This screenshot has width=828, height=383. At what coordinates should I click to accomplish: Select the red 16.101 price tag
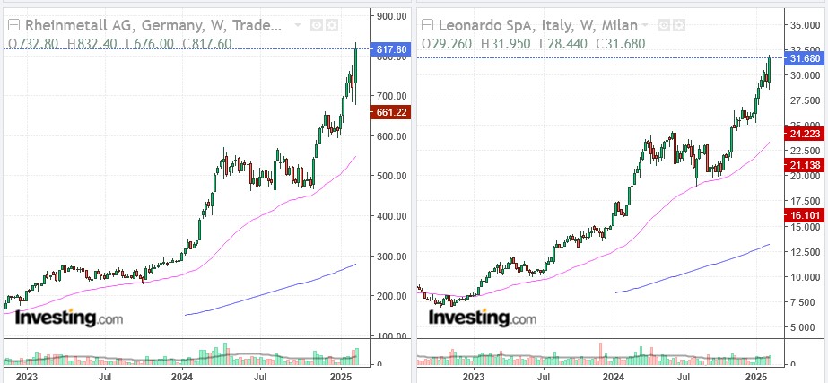coord(801,215)
